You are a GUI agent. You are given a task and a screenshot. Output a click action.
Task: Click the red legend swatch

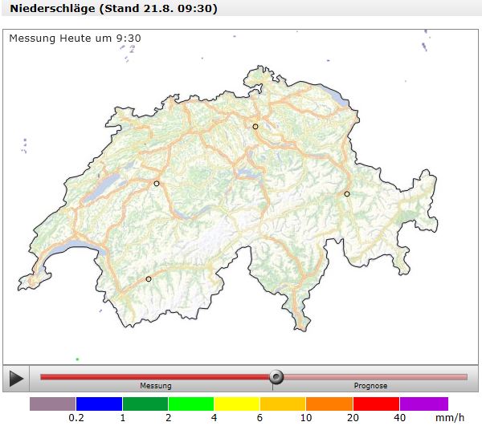point(376,404)
